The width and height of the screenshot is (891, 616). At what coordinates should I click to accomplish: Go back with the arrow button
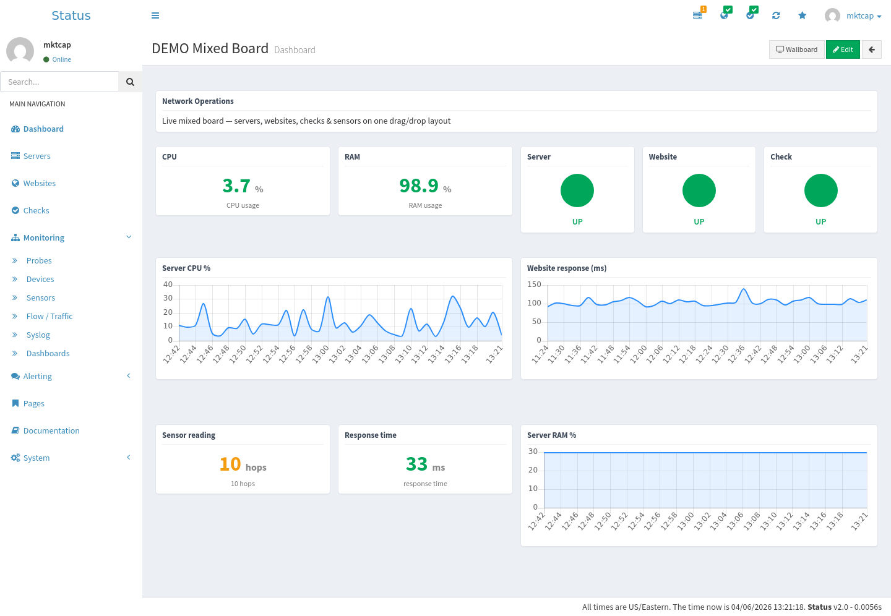(872, 49)
